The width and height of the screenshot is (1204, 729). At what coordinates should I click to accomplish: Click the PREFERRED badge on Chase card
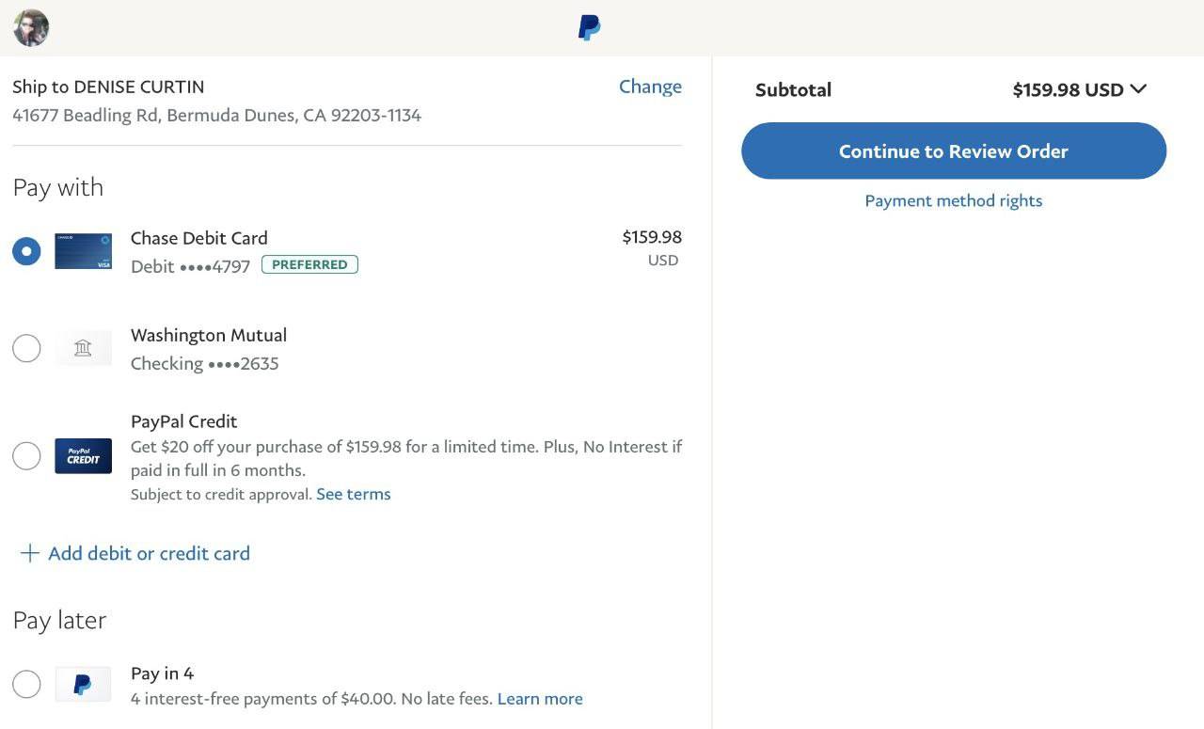tap(309, 265)
